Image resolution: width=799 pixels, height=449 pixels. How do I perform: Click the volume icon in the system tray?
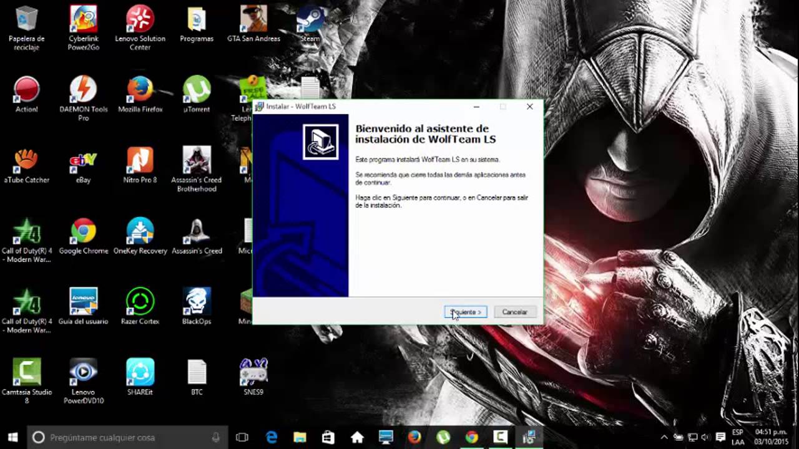705,437
